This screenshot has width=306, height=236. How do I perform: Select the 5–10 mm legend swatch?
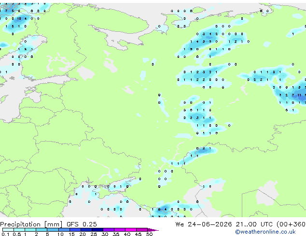tap(53, 230)
